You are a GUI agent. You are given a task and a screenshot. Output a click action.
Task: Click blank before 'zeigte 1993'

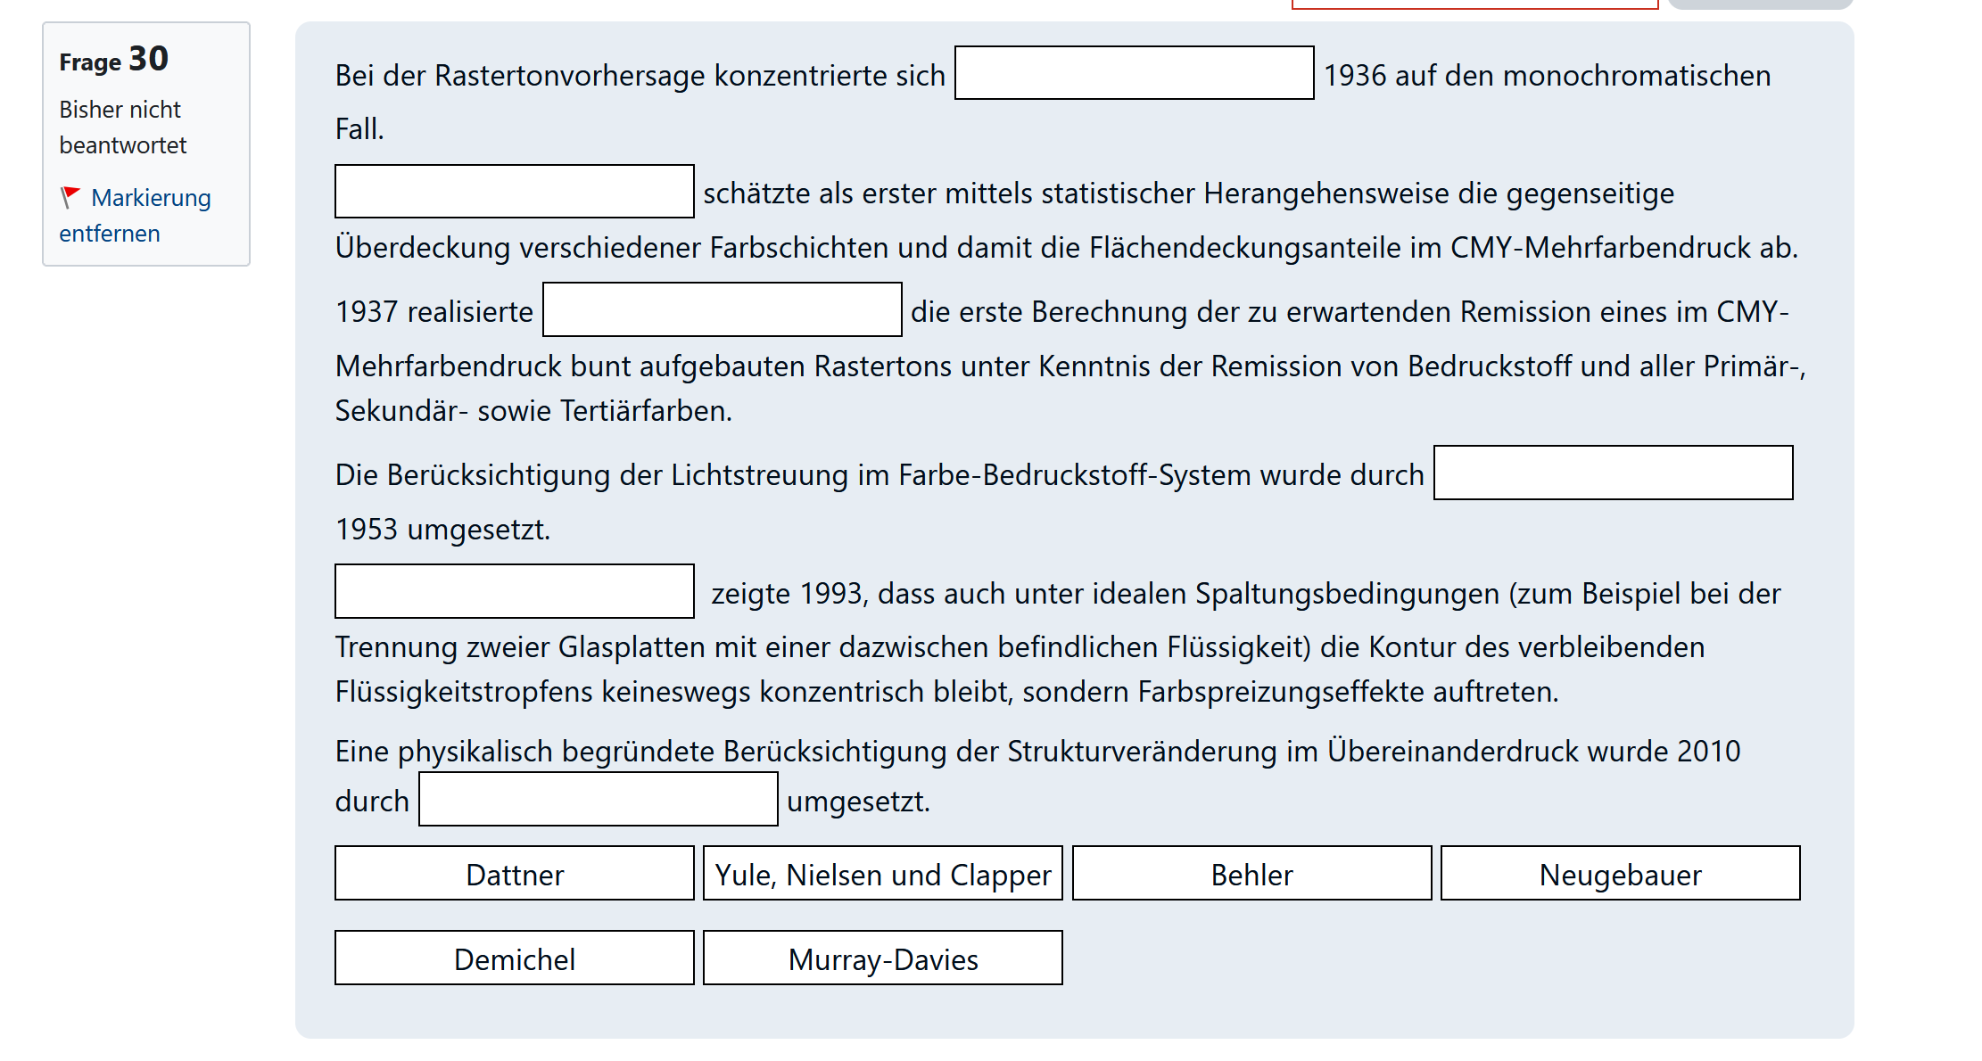coord(515,591)
